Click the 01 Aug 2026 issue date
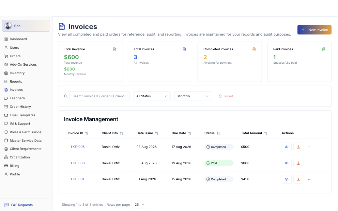The width and height of the screenshot is (338, 211). pyautogui.click(x=146, y=179)
